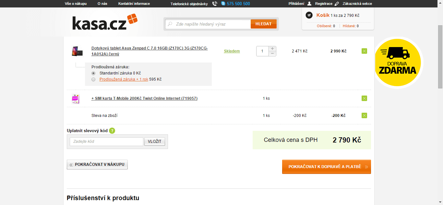Go back via Pokračovat v nákupu

pyautogui.click(x=97, y=165)
